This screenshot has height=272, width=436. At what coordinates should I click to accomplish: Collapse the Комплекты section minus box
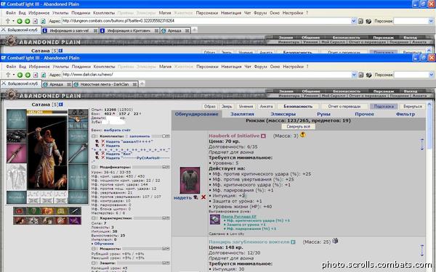coord(94,136)
